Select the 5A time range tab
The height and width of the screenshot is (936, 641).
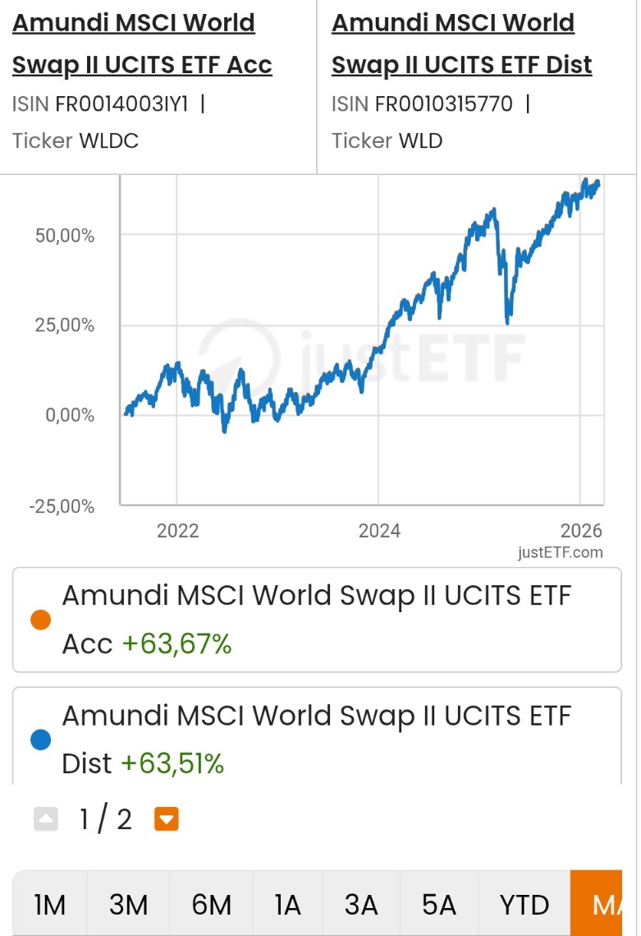pos(439,904)
